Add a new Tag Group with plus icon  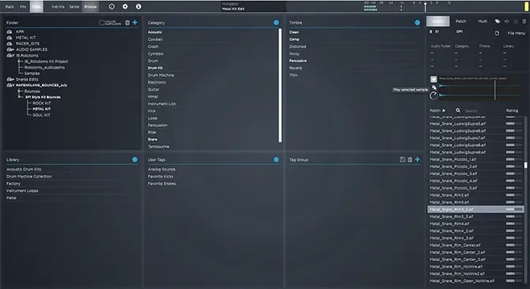(x=418, y=160)
